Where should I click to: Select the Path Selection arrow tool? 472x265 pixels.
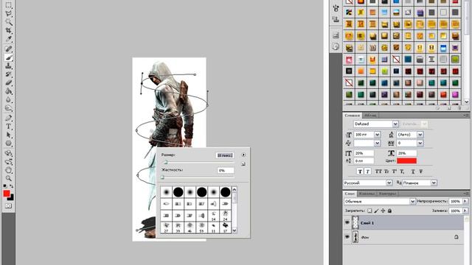[8, 135]
